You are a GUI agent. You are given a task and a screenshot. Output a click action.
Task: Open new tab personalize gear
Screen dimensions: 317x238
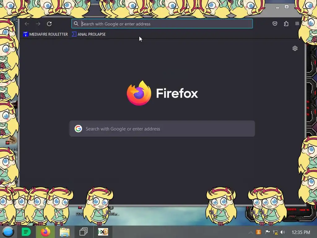(x=295, y=48)
